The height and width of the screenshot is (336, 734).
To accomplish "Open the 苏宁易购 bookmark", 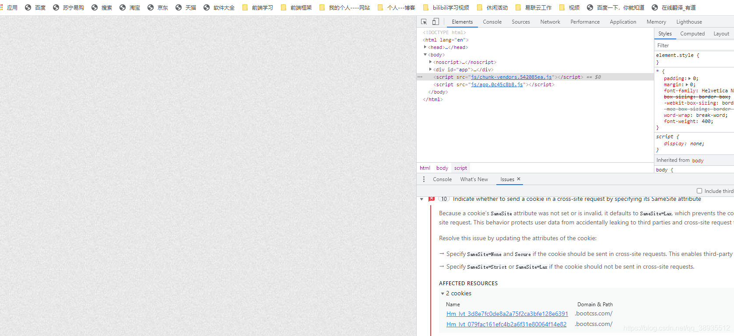I will coord(68,7).
